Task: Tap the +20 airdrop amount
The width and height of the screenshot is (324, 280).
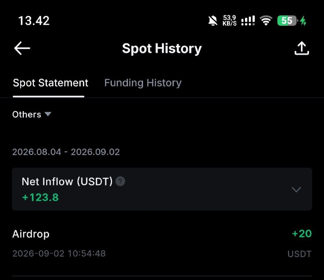Action: click(302, 234)
